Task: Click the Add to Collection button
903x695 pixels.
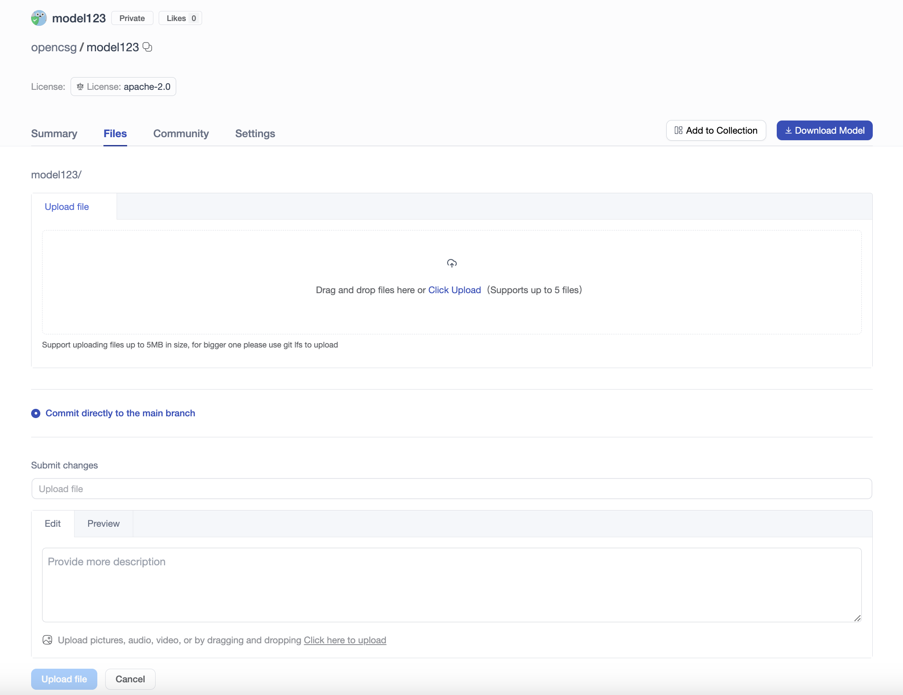Action: coord(716,131)
